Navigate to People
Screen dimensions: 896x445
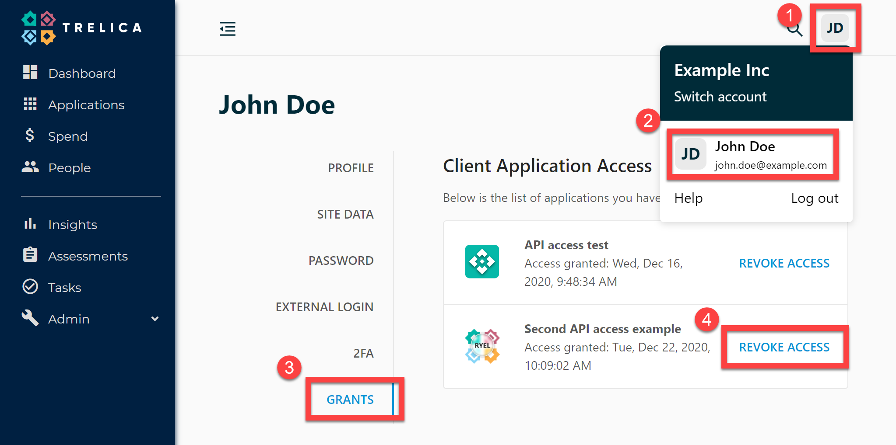[x=70, y=168]
